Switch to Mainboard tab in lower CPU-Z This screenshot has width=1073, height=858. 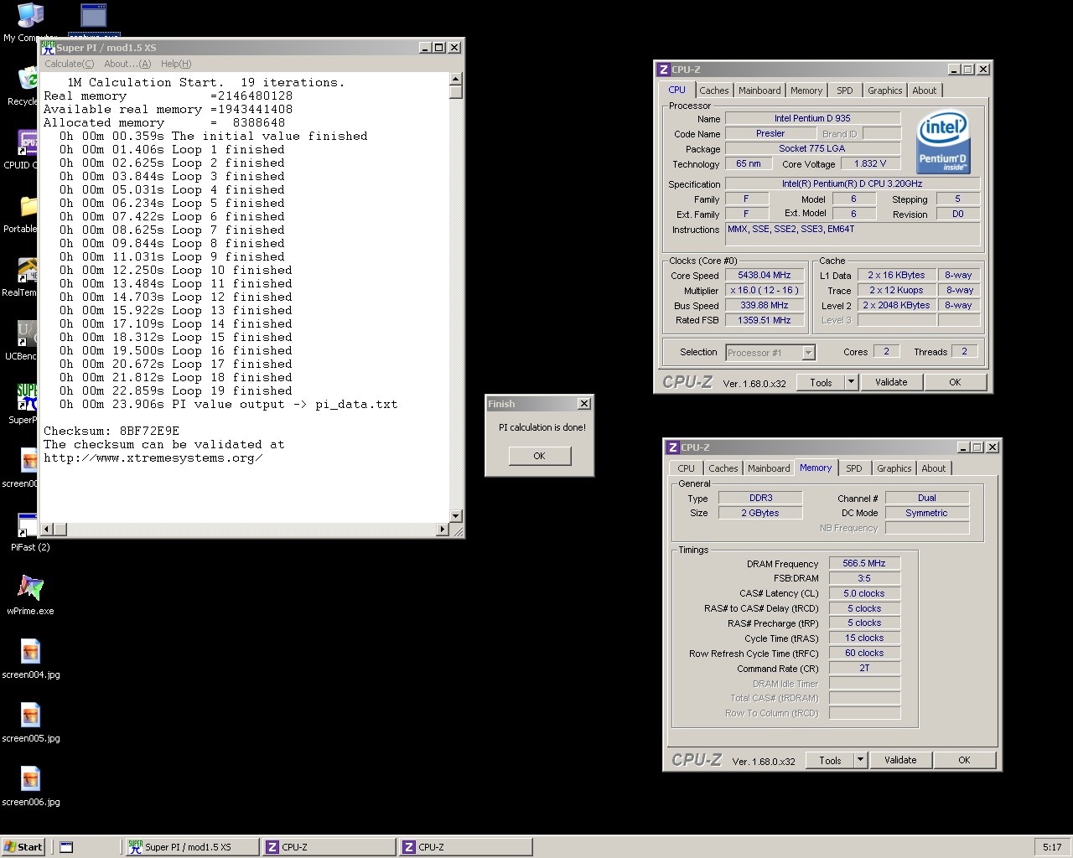point(769,468)
